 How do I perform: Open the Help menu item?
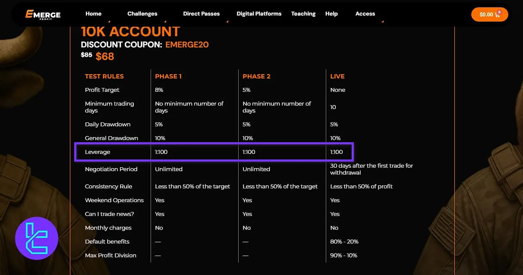click(x=331, y=13)
